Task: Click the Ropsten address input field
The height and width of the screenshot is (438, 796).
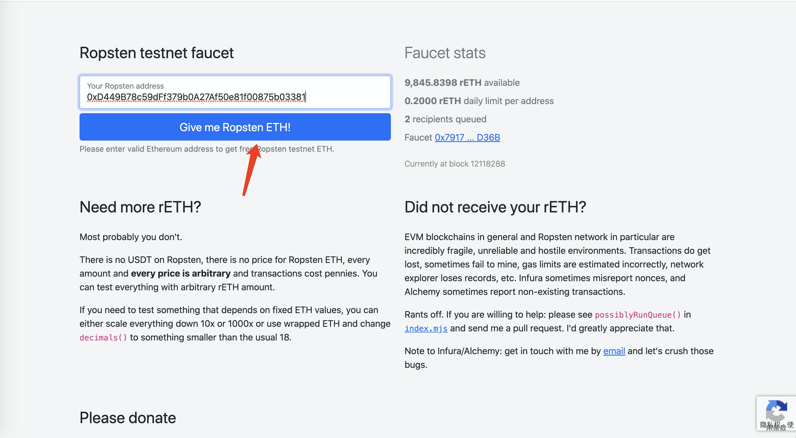Action: click(235, 92)
